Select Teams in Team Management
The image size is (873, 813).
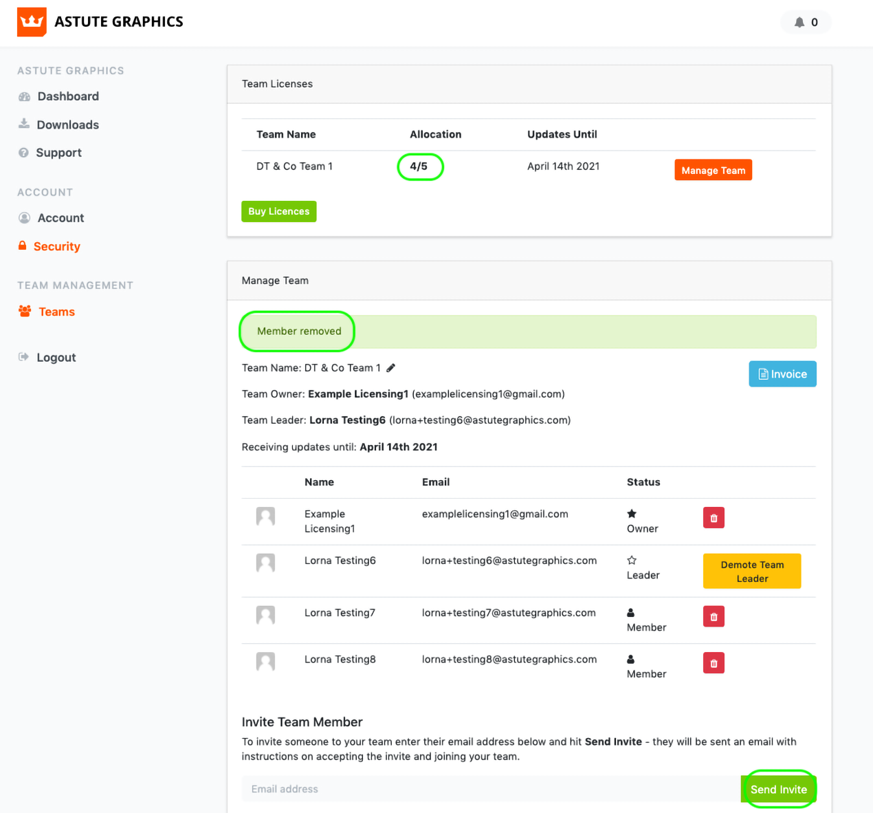pos(56,312)
